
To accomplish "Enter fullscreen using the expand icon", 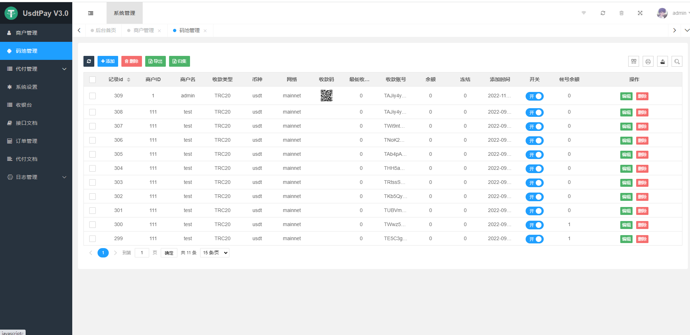I will pos(640,13).
